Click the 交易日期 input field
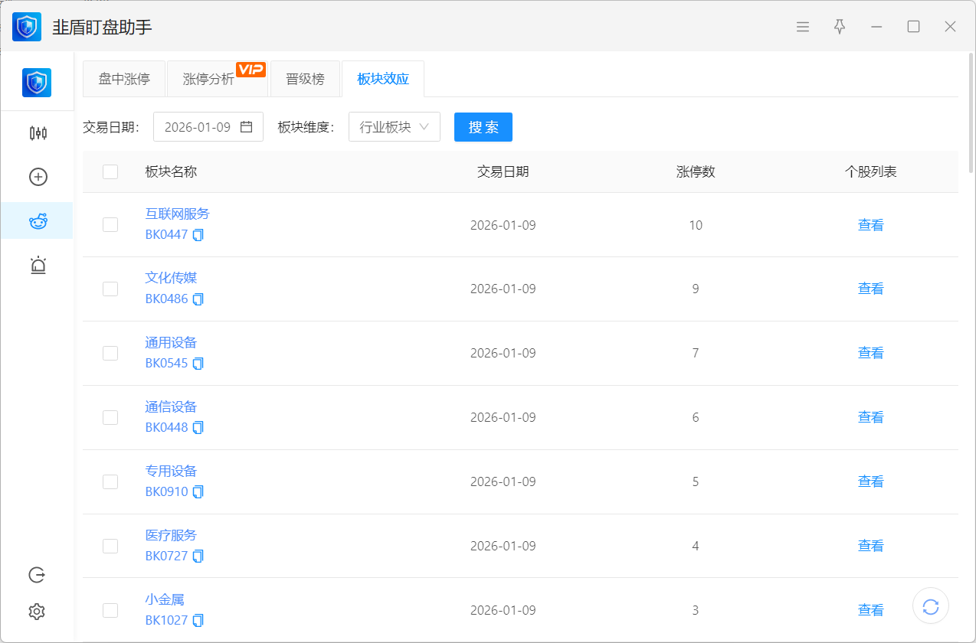This screenshot has width=976, height=643. point(198,127)
